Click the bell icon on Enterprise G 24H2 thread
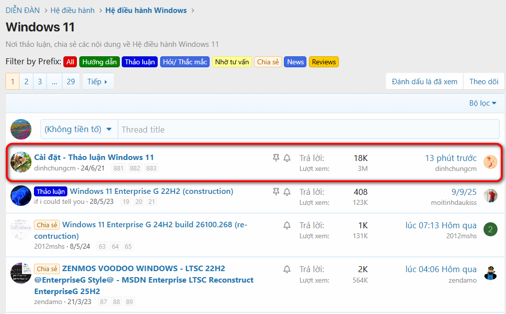The image size is (506, 314). 287,225
